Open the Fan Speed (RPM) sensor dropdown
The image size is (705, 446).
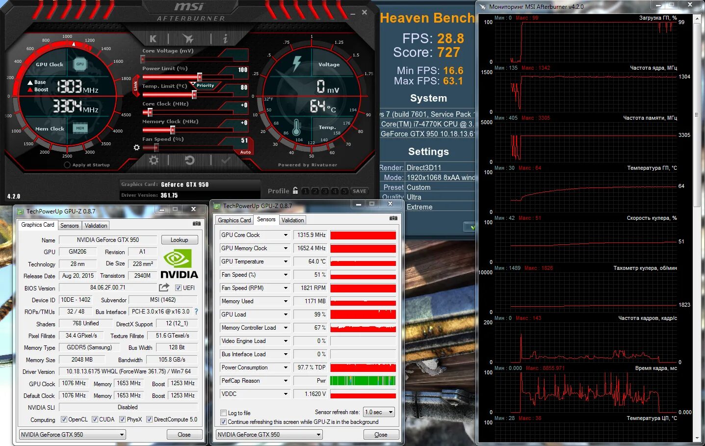point(286,288)
